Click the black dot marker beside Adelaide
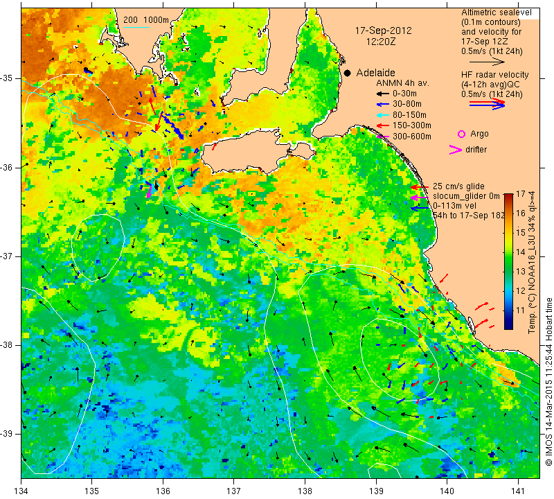554x499 pixels. 348,73
